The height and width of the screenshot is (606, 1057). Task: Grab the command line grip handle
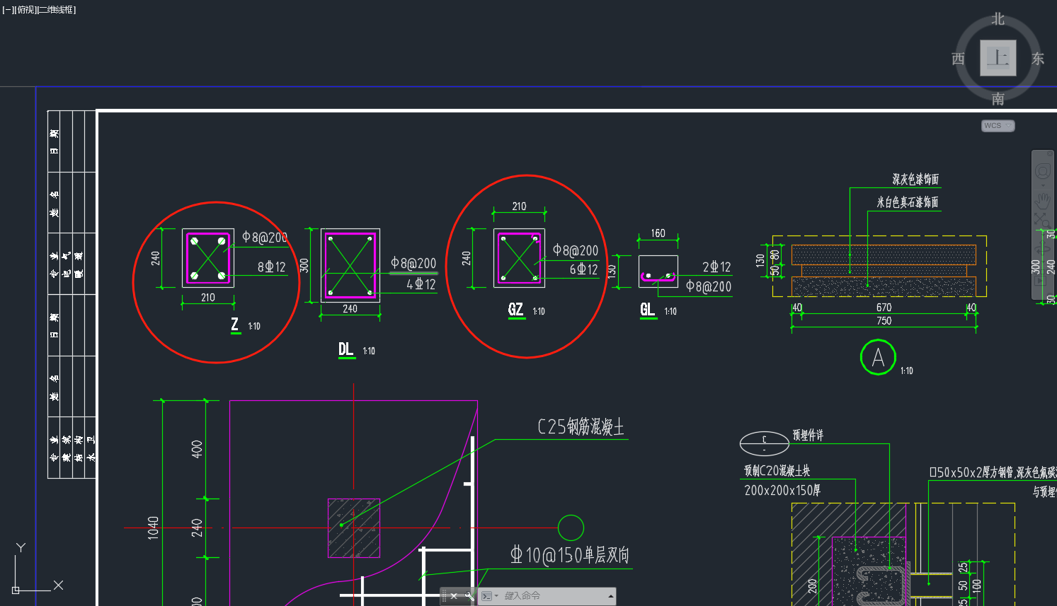point(444,596)
